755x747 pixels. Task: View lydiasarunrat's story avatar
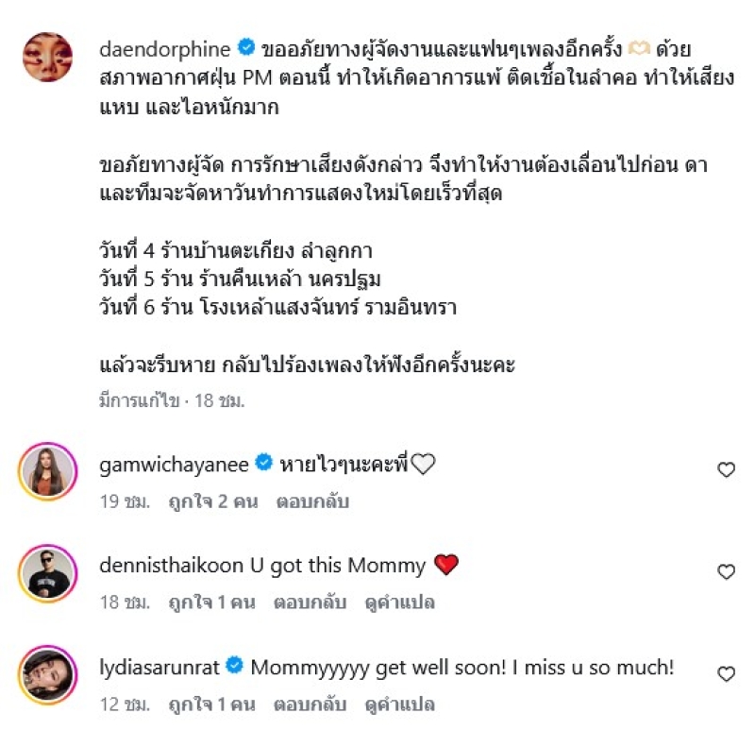click(x=48, y=675)
